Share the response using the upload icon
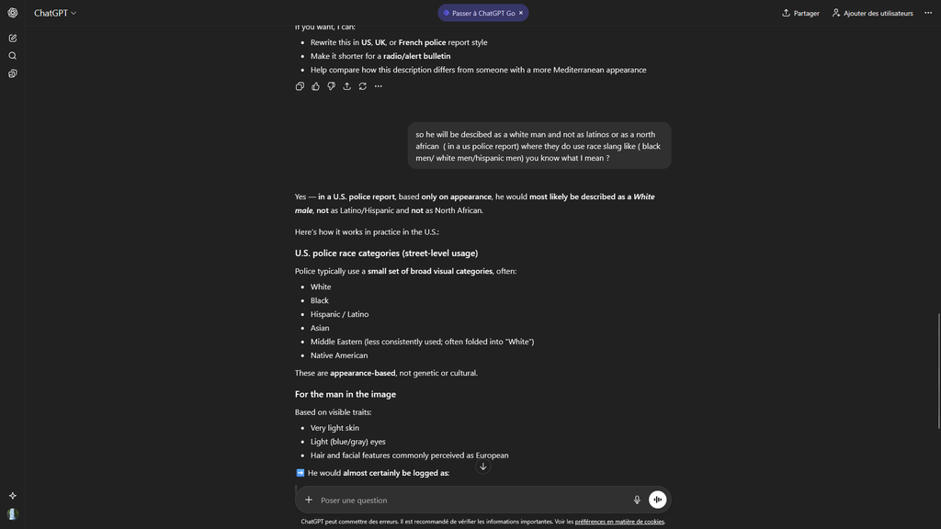Image resolution: width=941 pixels, height=529 pixels. coord(346,86)
